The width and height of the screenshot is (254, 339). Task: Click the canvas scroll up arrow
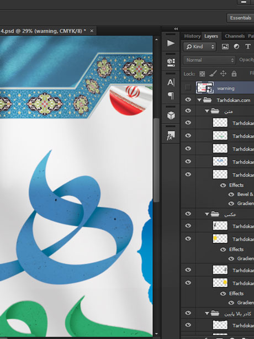pos(156,40)
